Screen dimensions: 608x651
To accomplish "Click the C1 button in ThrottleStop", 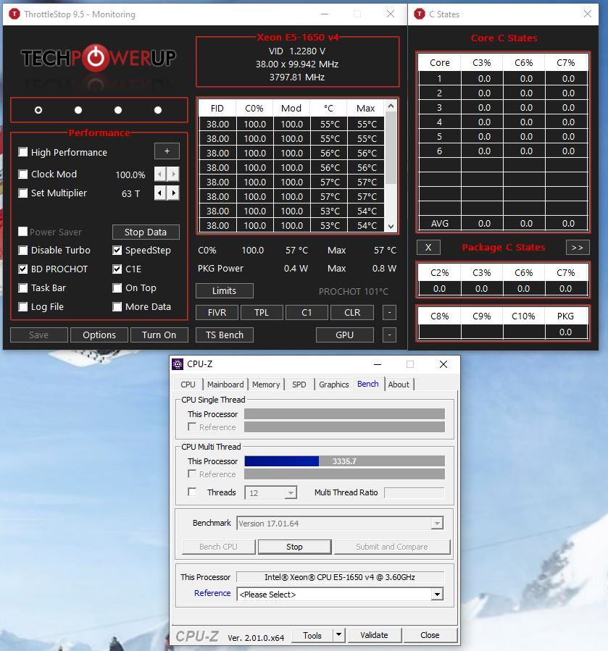I will (x=307, y=312).
